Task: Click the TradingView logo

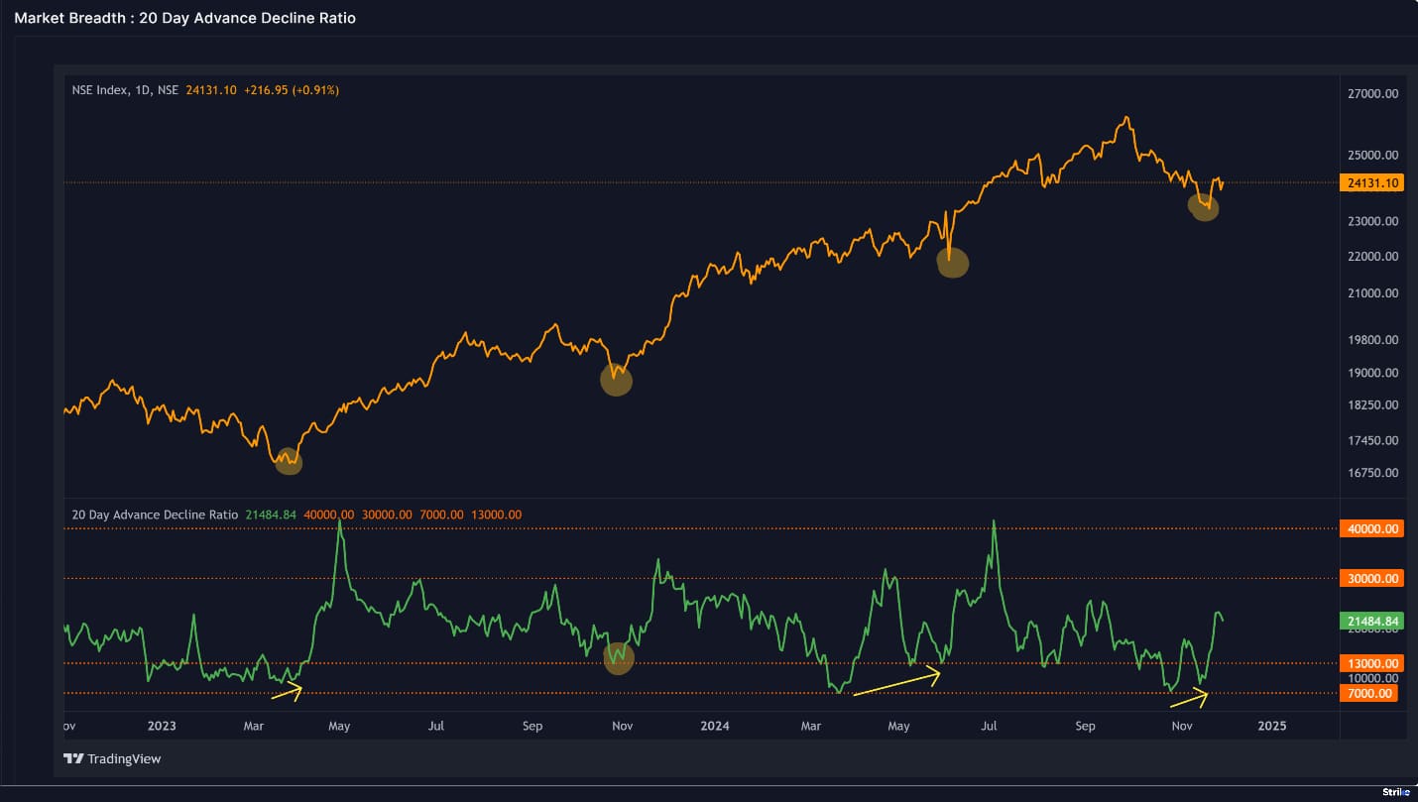Action: pos(112,758)
